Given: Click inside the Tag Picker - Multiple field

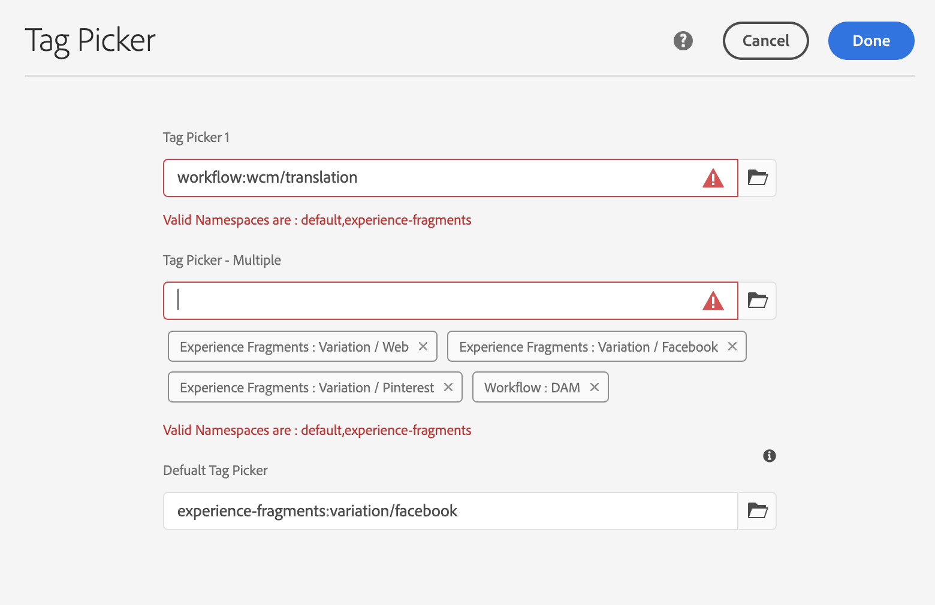Looking at the screenshot, I should (432, 301).
